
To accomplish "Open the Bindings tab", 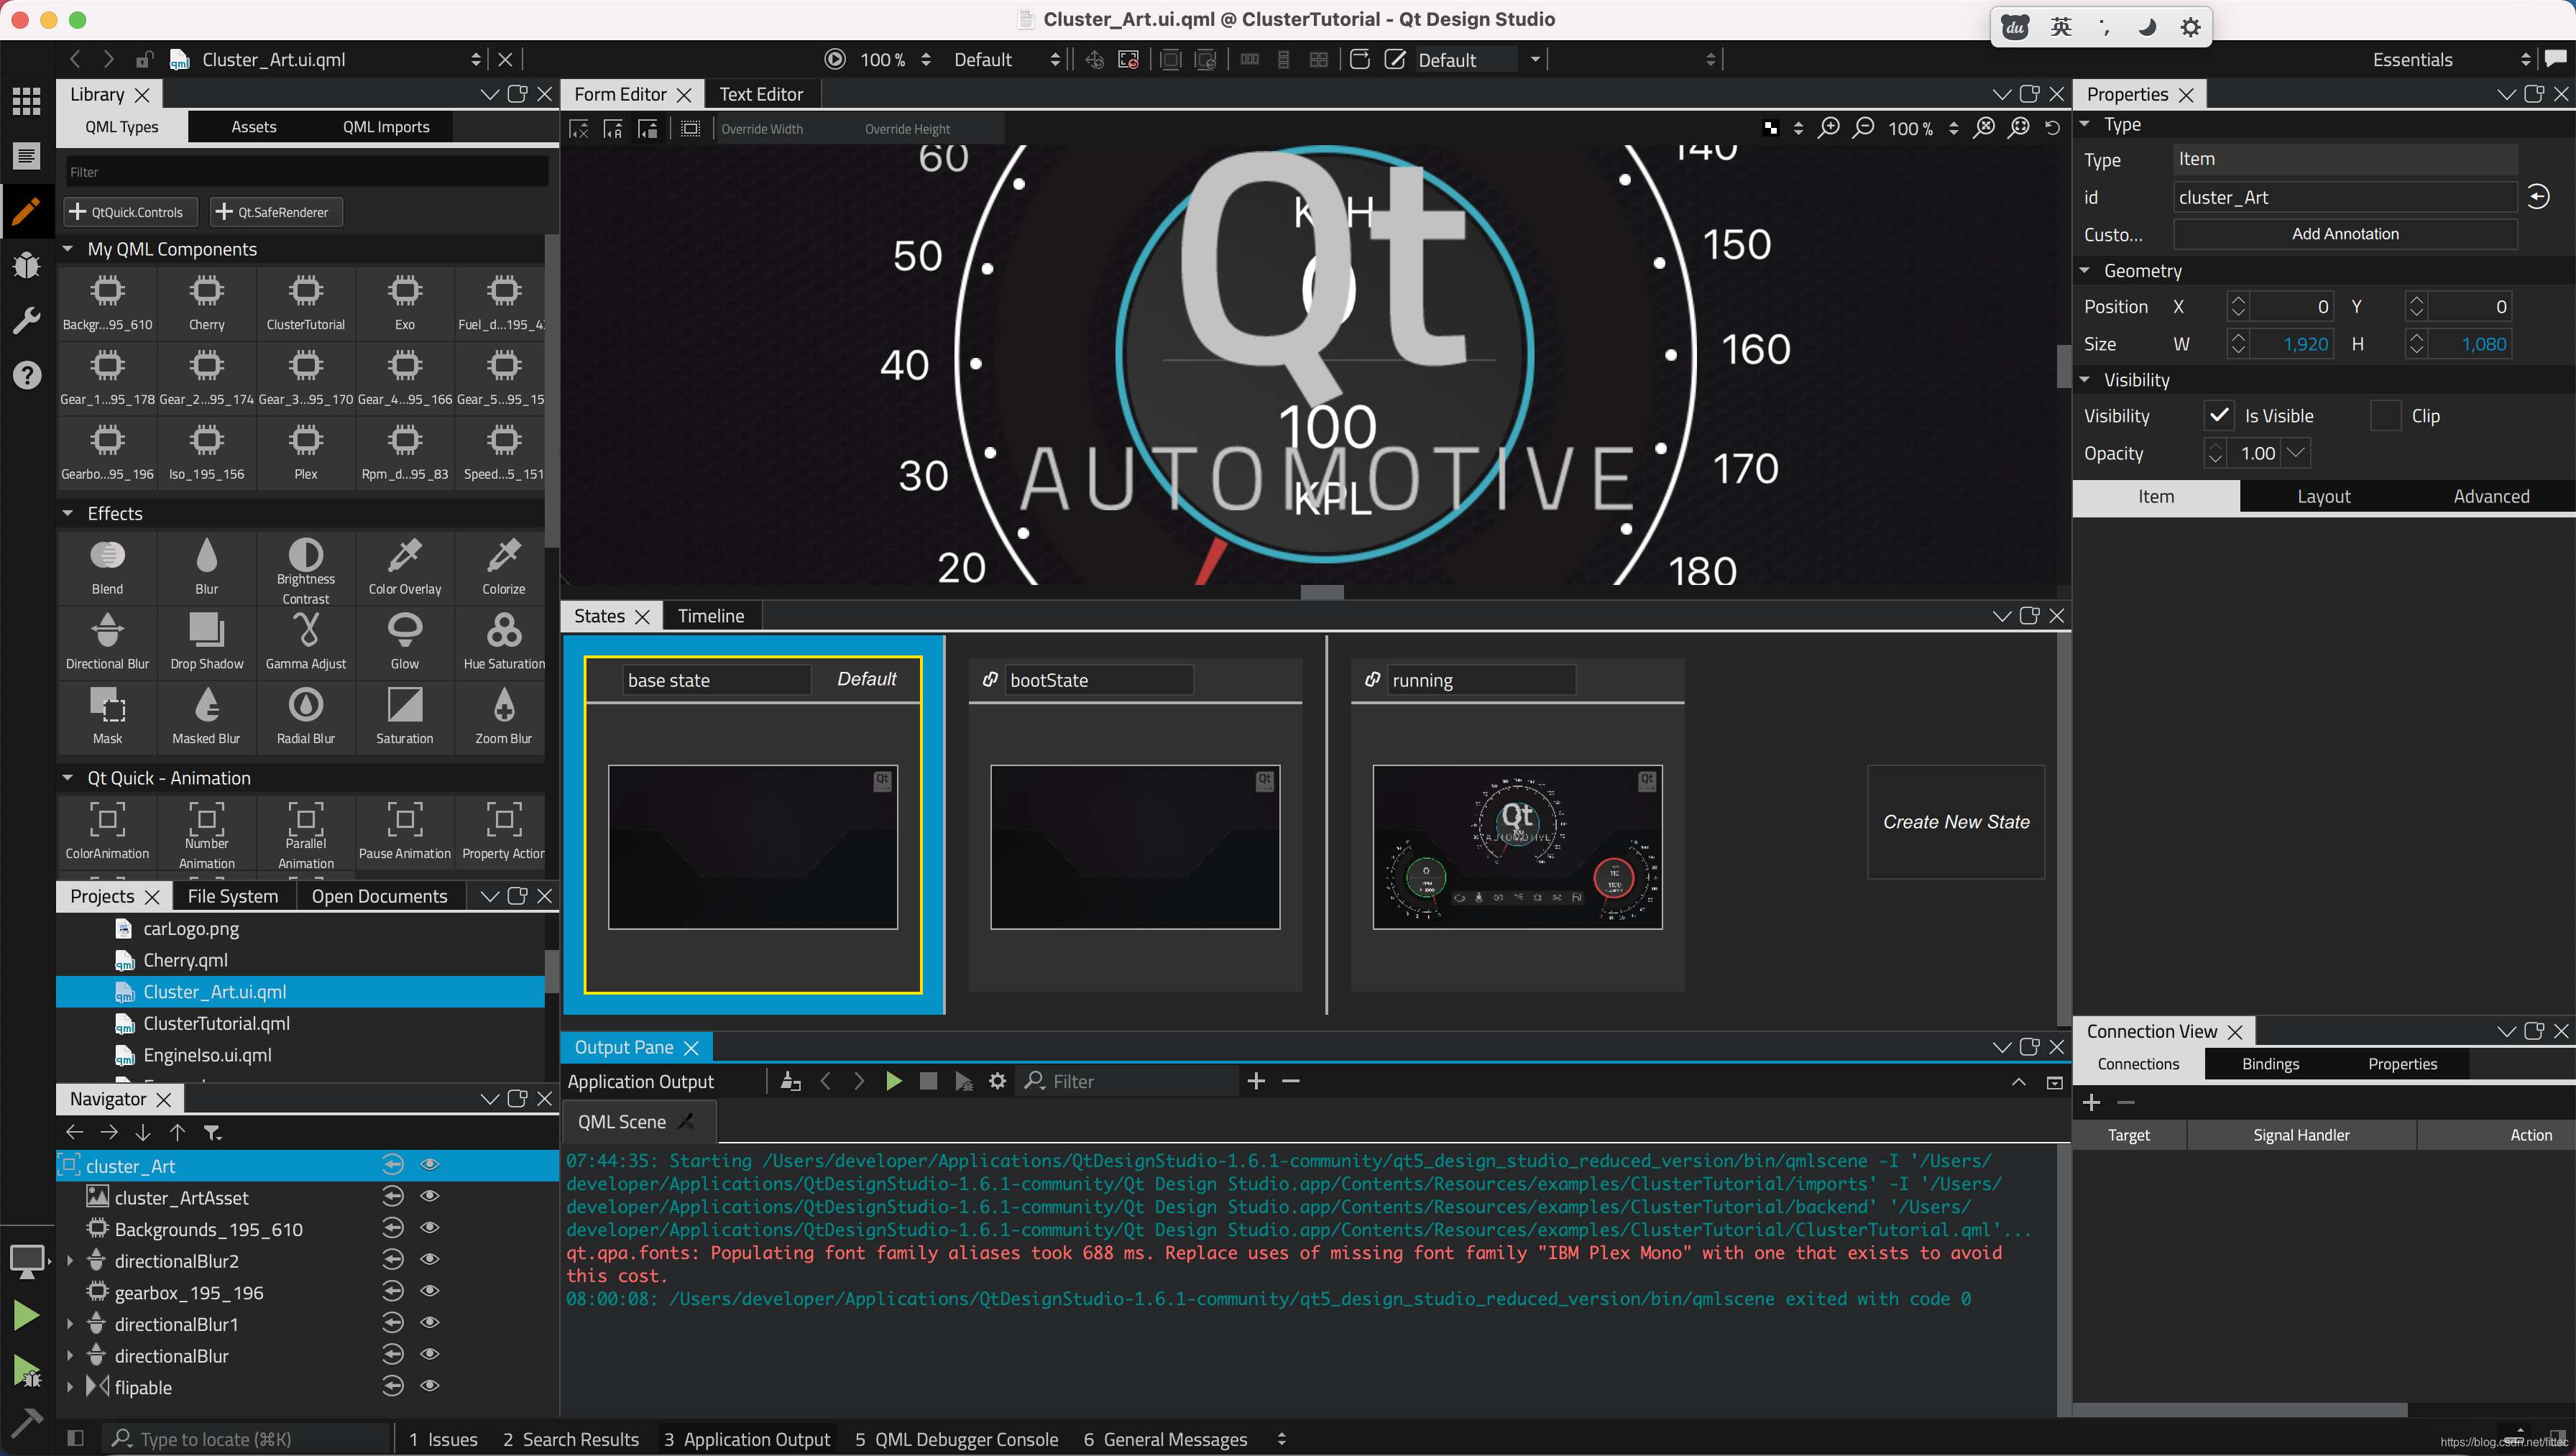I will (x=2270, y=1064).
